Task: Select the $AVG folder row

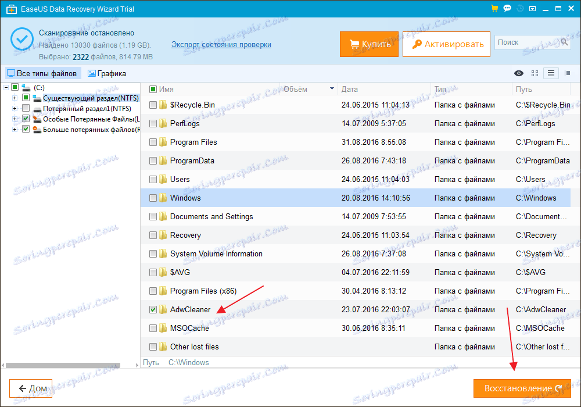Action: [355, 273]
